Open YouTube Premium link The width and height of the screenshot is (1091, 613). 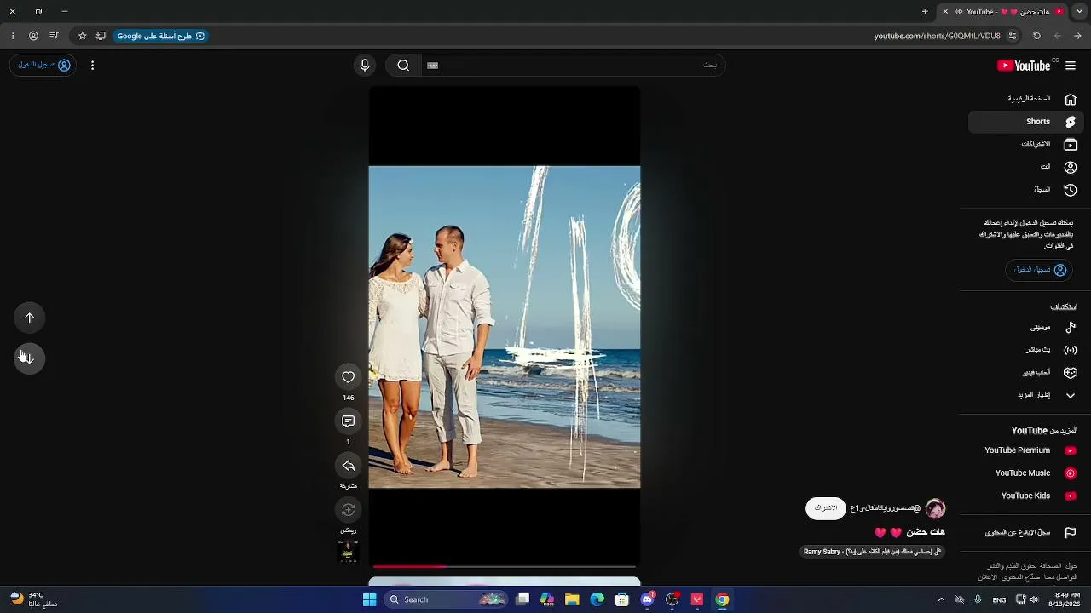tap(1026, 450)
